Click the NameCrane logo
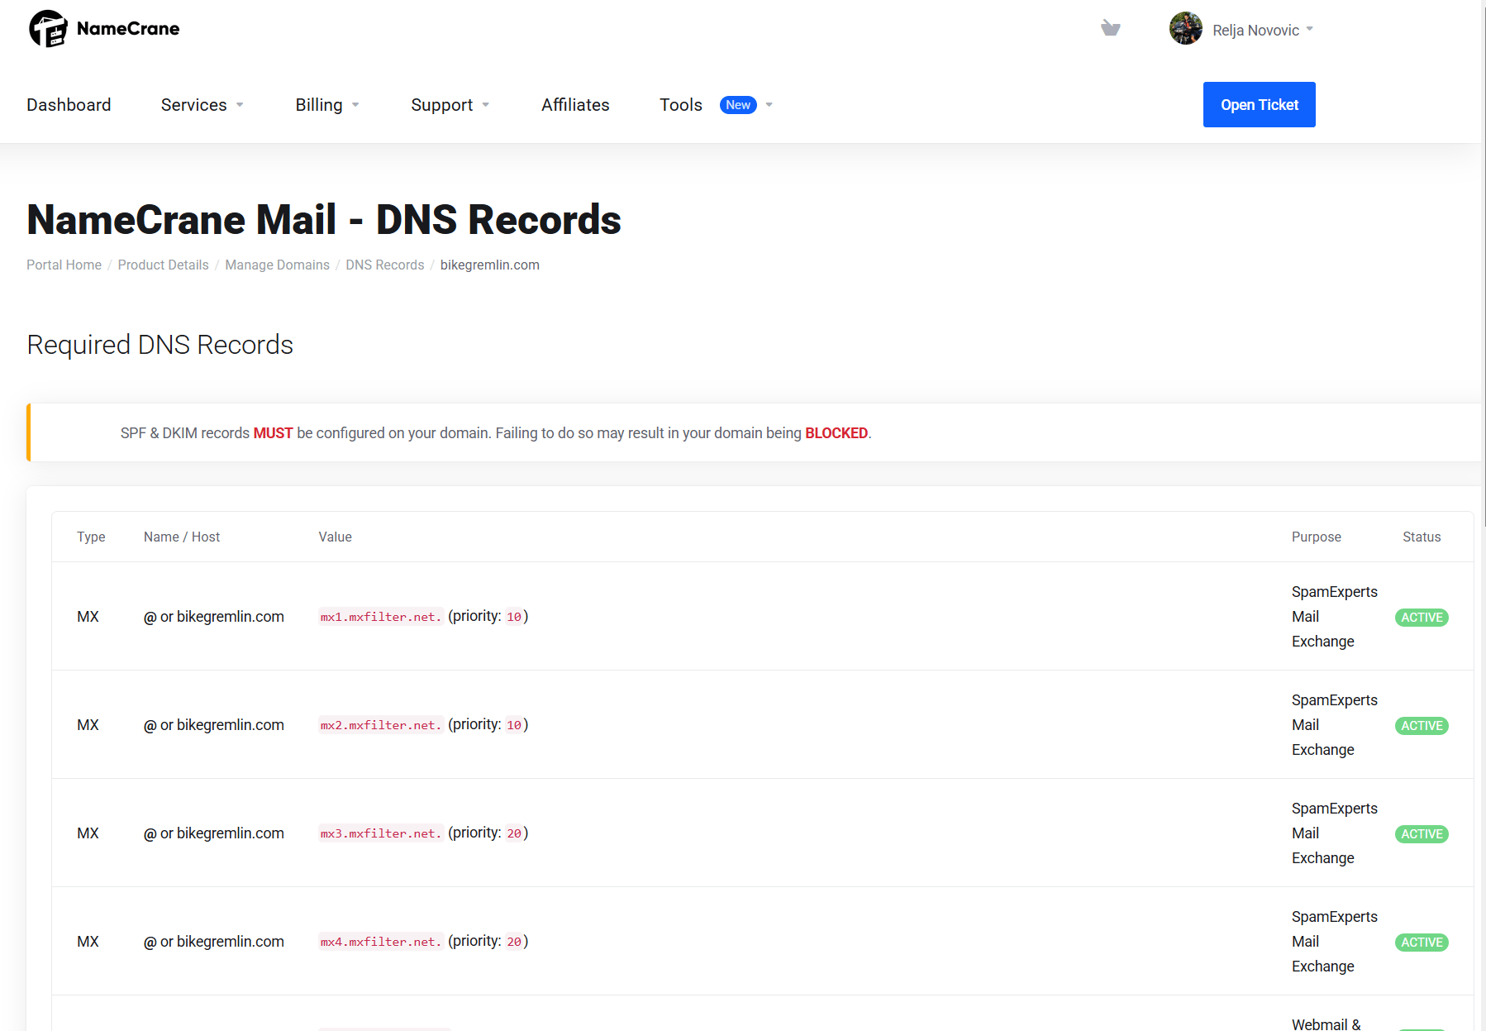Viewport: 1486px width, 1031px height. point(104,29)
